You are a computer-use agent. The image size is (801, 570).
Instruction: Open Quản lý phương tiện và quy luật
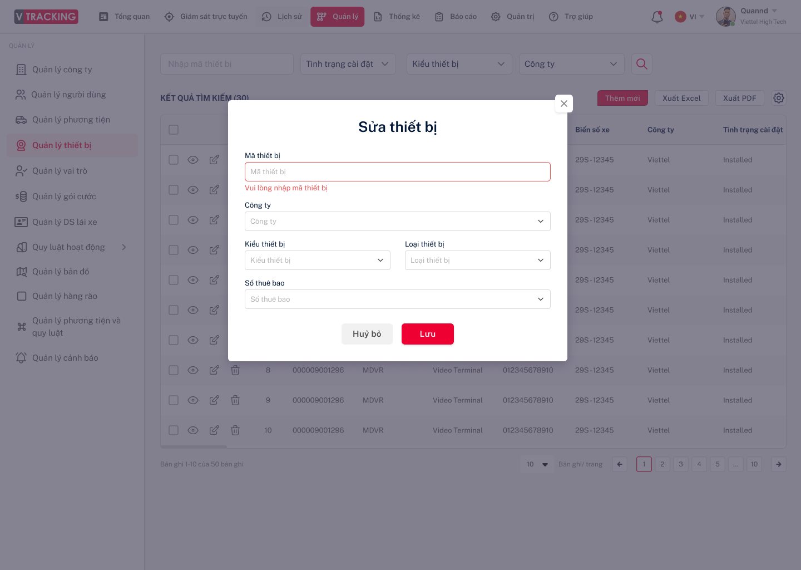(72, 327)
